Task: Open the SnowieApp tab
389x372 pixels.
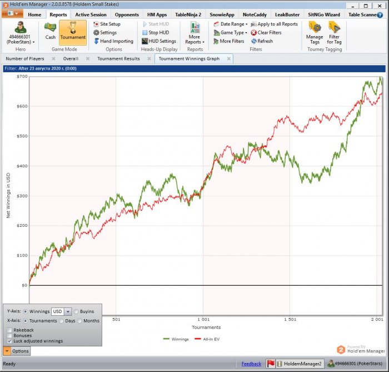Action: [x=222, y=14]
